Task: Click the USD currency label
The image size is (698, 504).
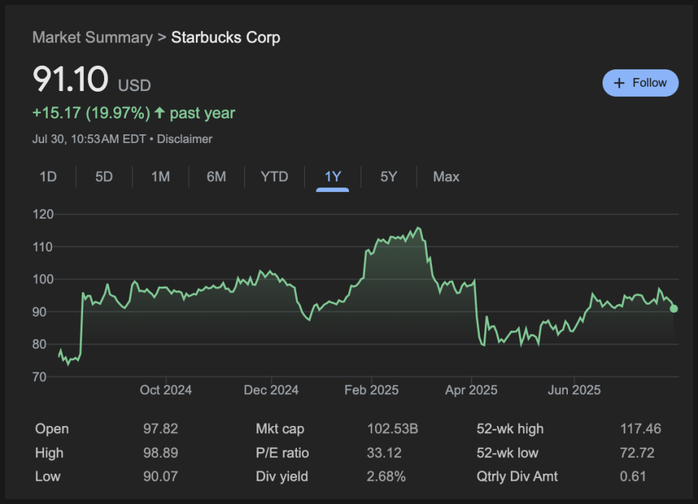Action: point(134,85)
